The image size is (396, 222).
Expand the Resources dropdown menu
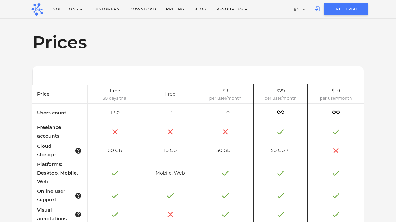click(232, 9)
